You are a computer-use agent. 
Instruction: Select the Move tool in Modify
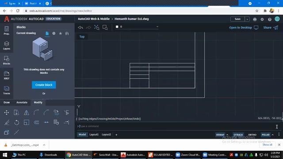pyautogui.click(x=7, y=113)
